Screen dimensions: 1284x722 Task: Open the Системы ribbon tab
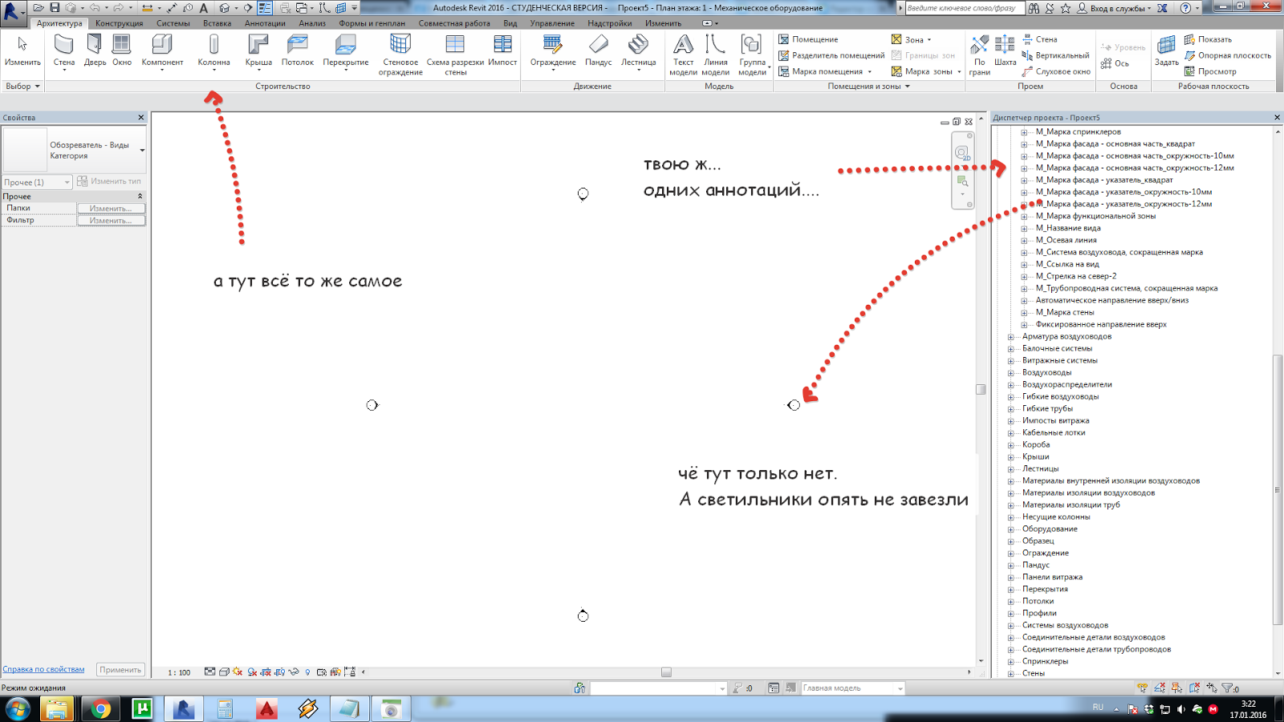pyautogui.click(x=173, y=23)
